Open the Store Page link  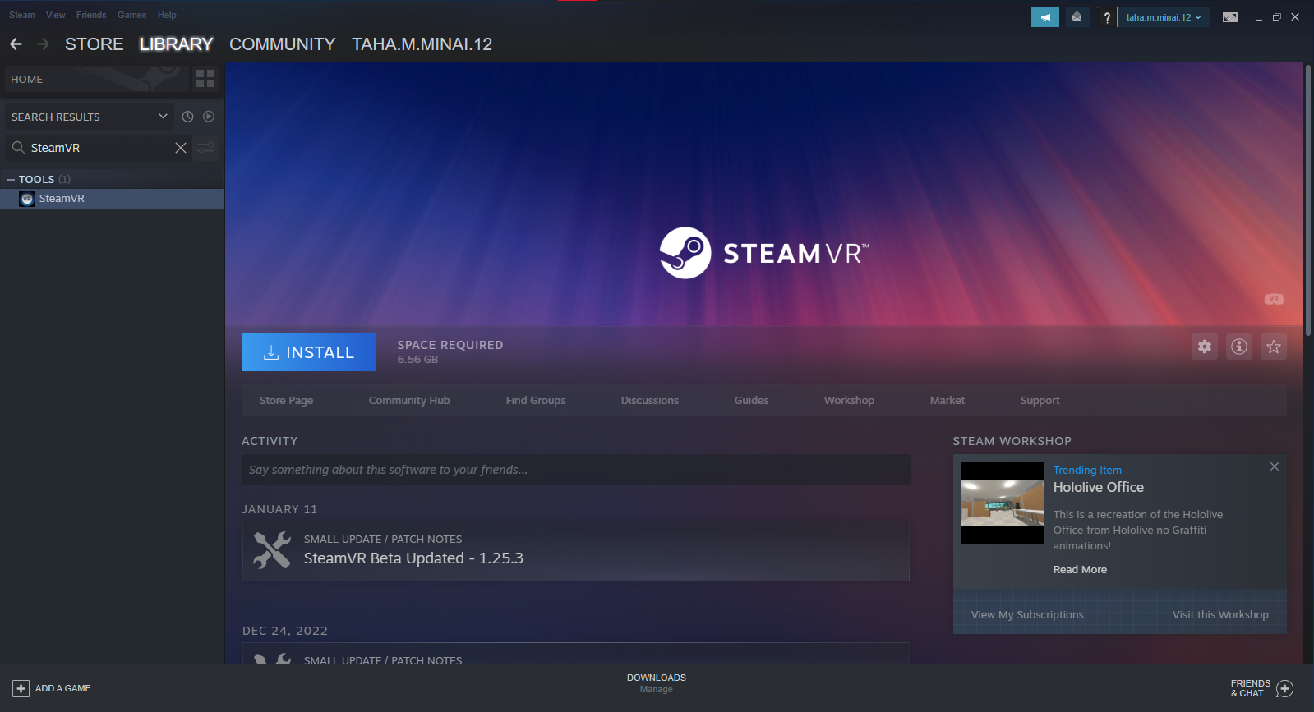pos(286,401)
